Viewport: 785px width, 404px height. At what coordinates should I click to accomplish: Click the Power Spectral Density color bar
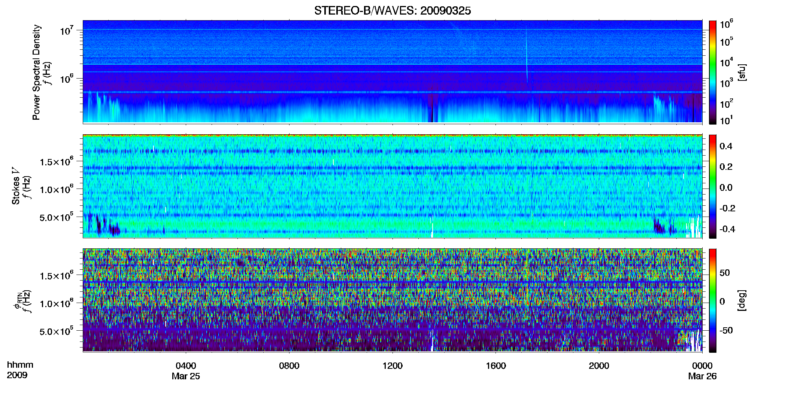click(712, 72)
